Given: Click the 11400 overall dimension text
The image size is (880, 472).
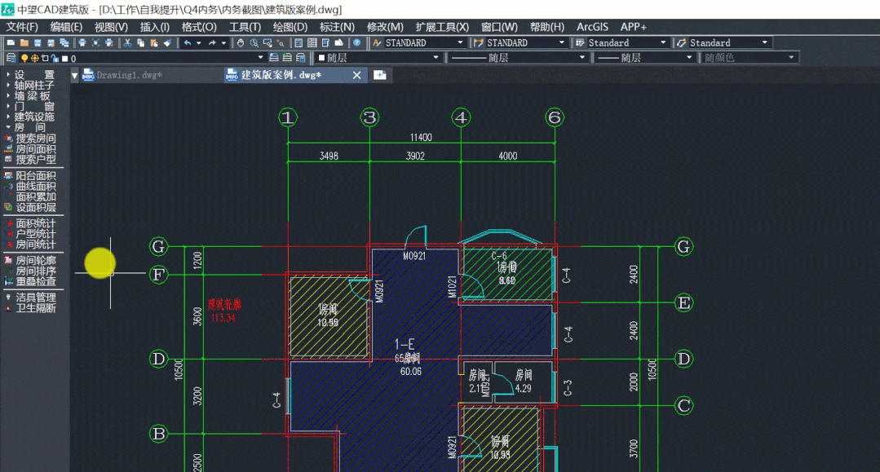Looking at the screenshot, I should (421, 138).
